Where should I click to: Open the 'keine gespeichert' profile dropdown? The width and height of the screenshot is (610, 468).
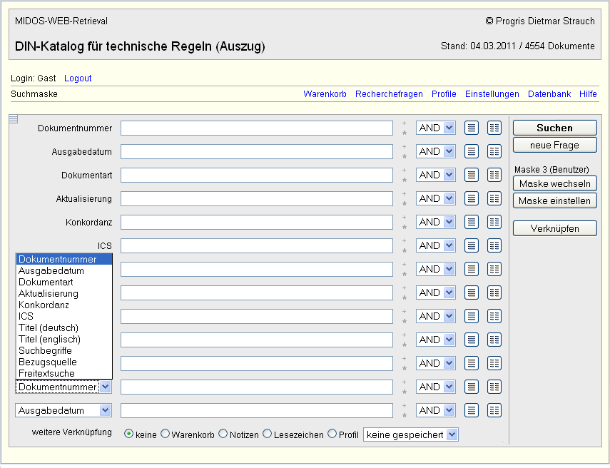coord(410,434)
